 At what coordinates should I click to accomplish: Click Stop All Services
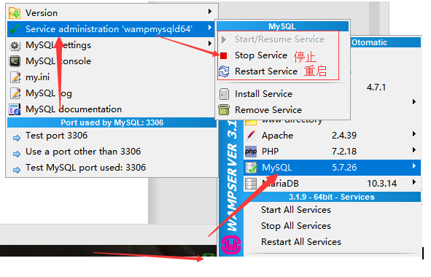click(296, 226)
